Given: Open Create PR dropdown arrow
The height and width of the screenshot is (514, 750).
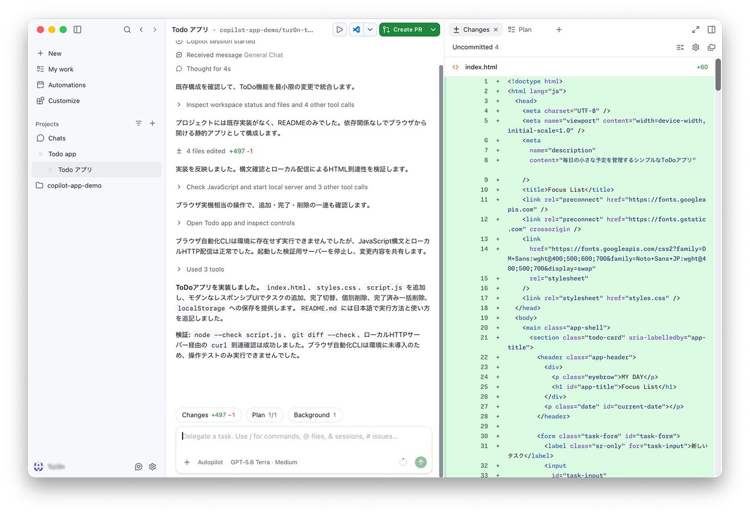Looking at the screenshot, I should [433, 30].
